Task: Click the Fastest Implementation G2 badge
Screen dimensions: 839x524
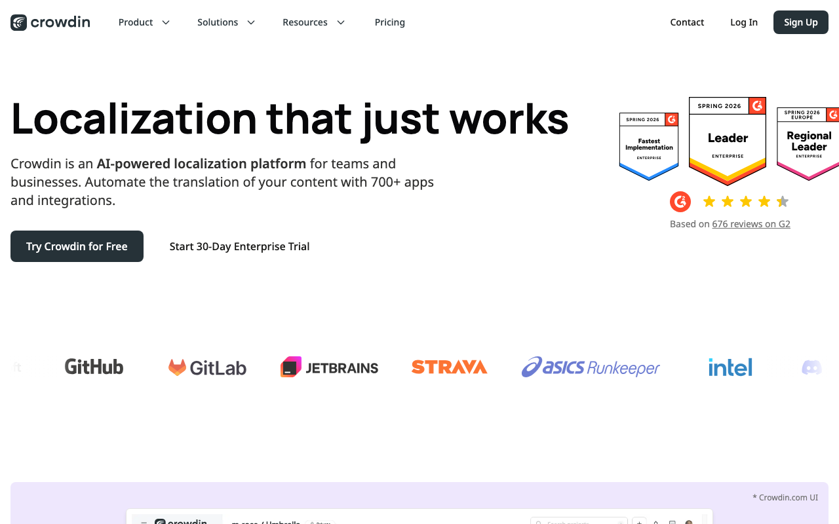Action: (x=649, y=147)
